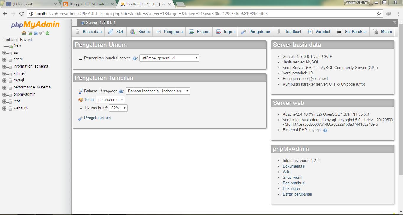Open the SQL tab
403x215 pixels.
point(116,31)
